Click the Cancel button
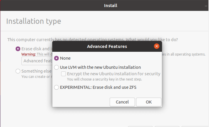Screen dimensions: 209x127 pos(122,102)
